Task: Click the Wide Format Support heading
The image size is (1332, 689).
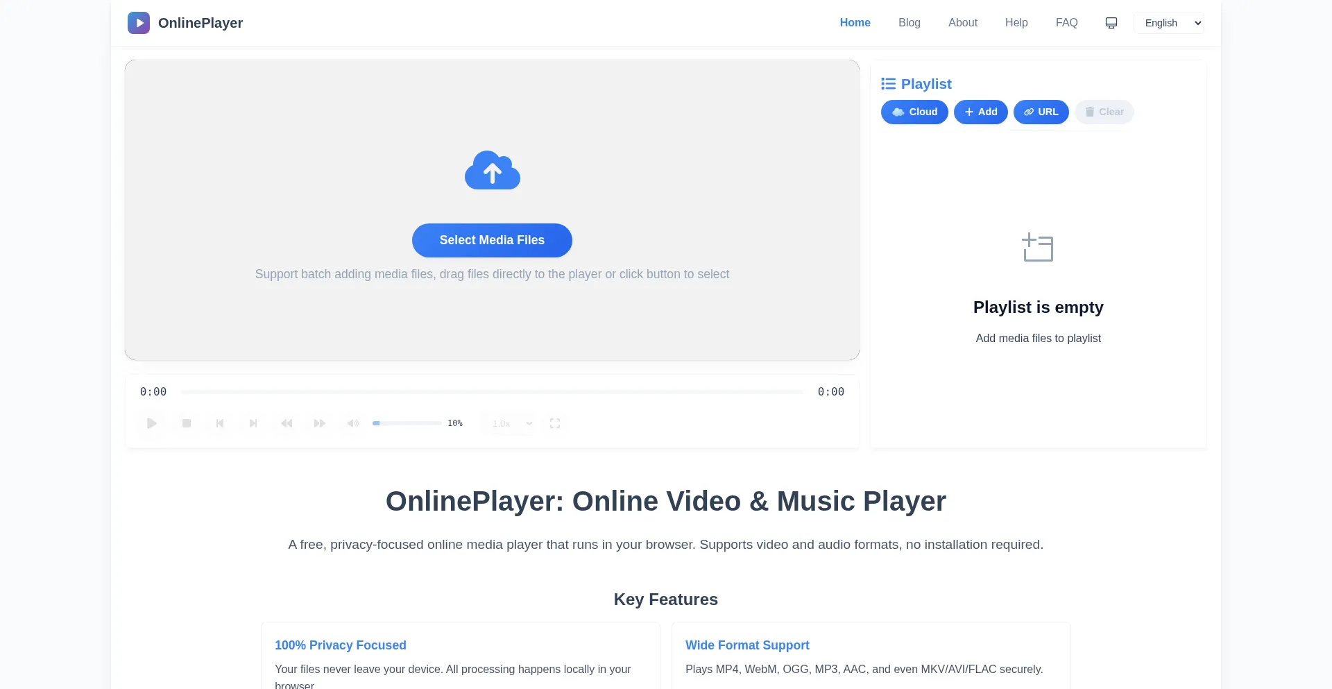Action: [x=747, y=645]
